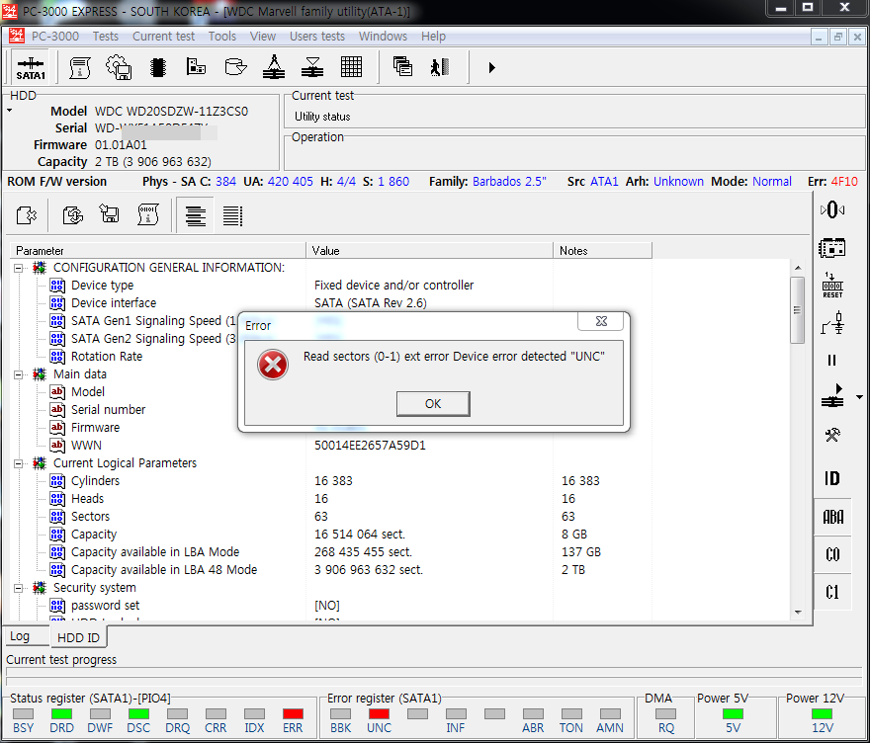Click the RESET button in right sidebar
This screenshot has height=743, width=870.
[832, 285]
